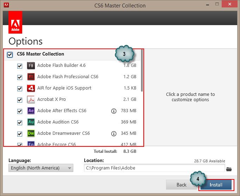Minimize the CS6 Master Collection window
Image resolution: width=240 pixels, height=196 pixels.
click(208, 5)
